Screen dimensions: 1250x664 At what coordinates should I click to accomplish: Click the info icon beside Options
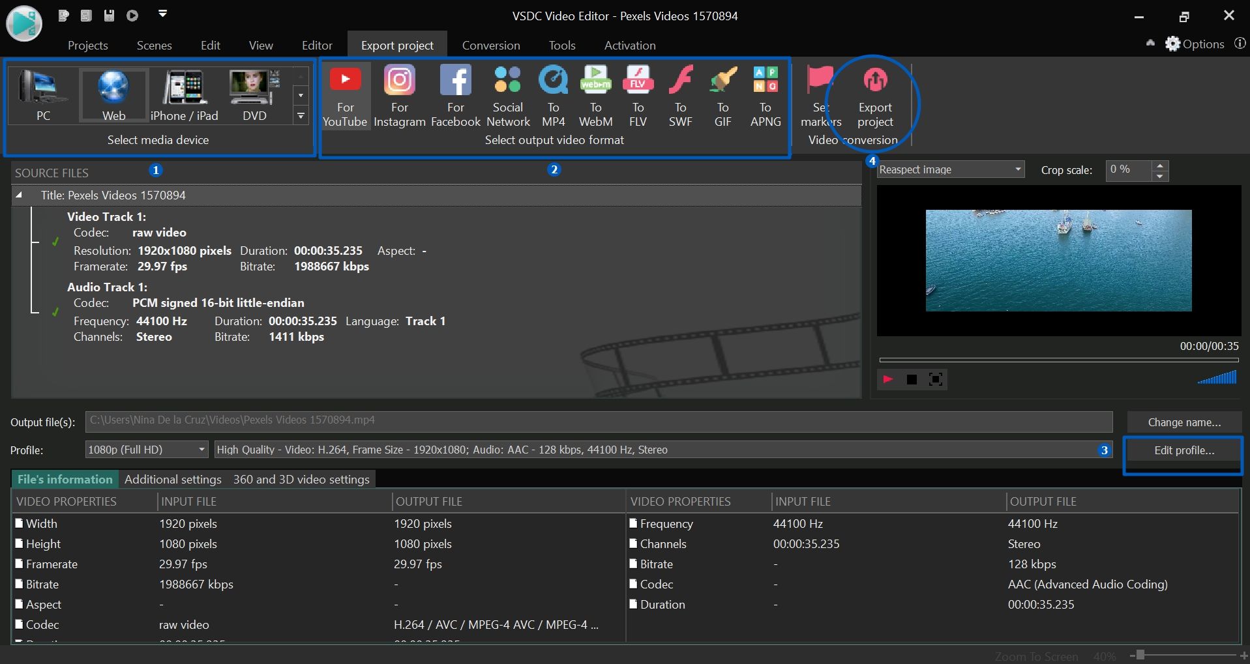[x=1240, y=44]
